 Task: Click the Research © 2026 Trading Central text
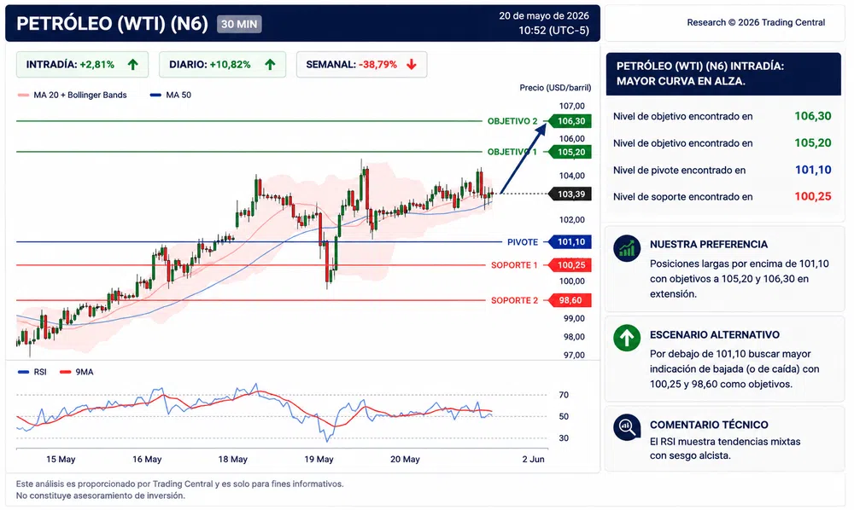756,22
